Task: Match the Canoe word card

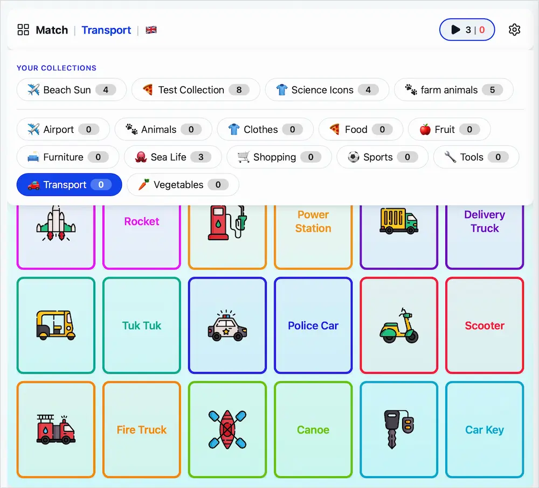Action: click(x=313, y=430)
